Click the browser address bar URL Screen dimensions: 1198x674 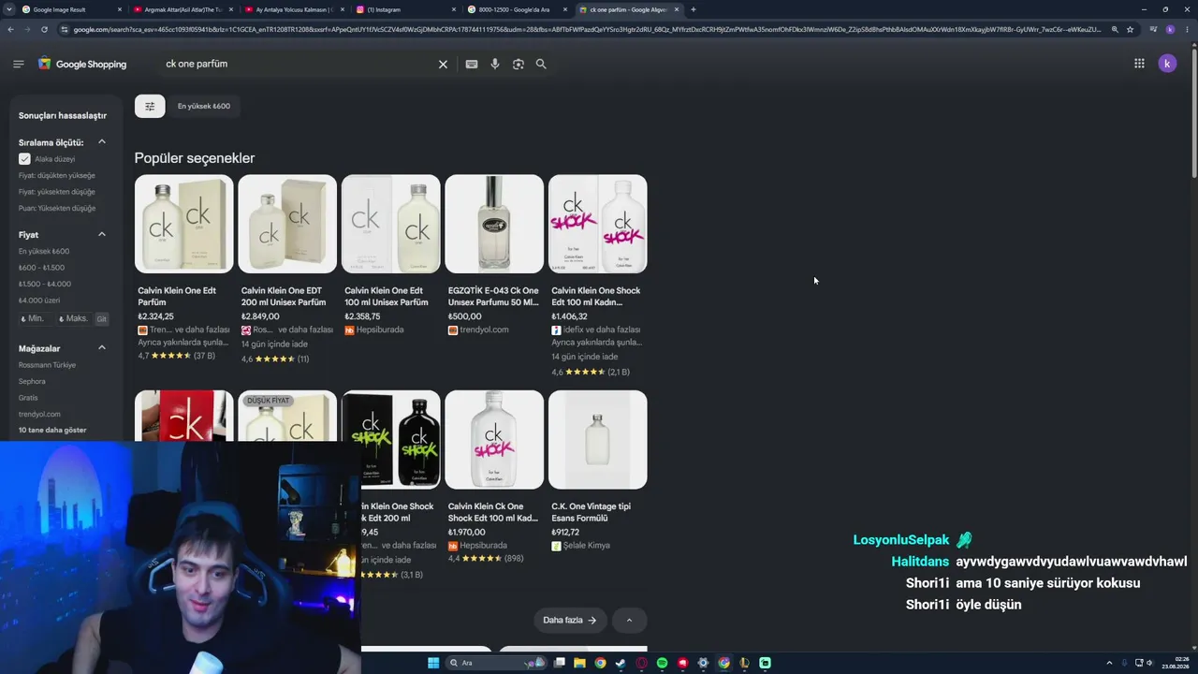587,30
